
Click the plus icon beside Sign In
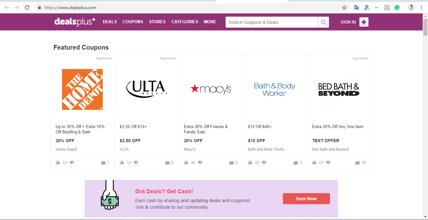point(364,22)
